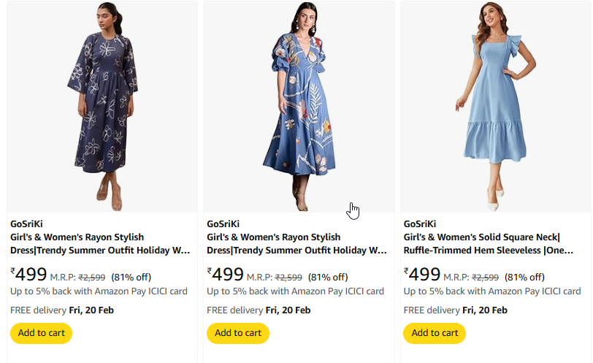Click the GoSriKi brand under the V-neck printed dress
Screen dimensions: 593x363
[x=223, y=224]
